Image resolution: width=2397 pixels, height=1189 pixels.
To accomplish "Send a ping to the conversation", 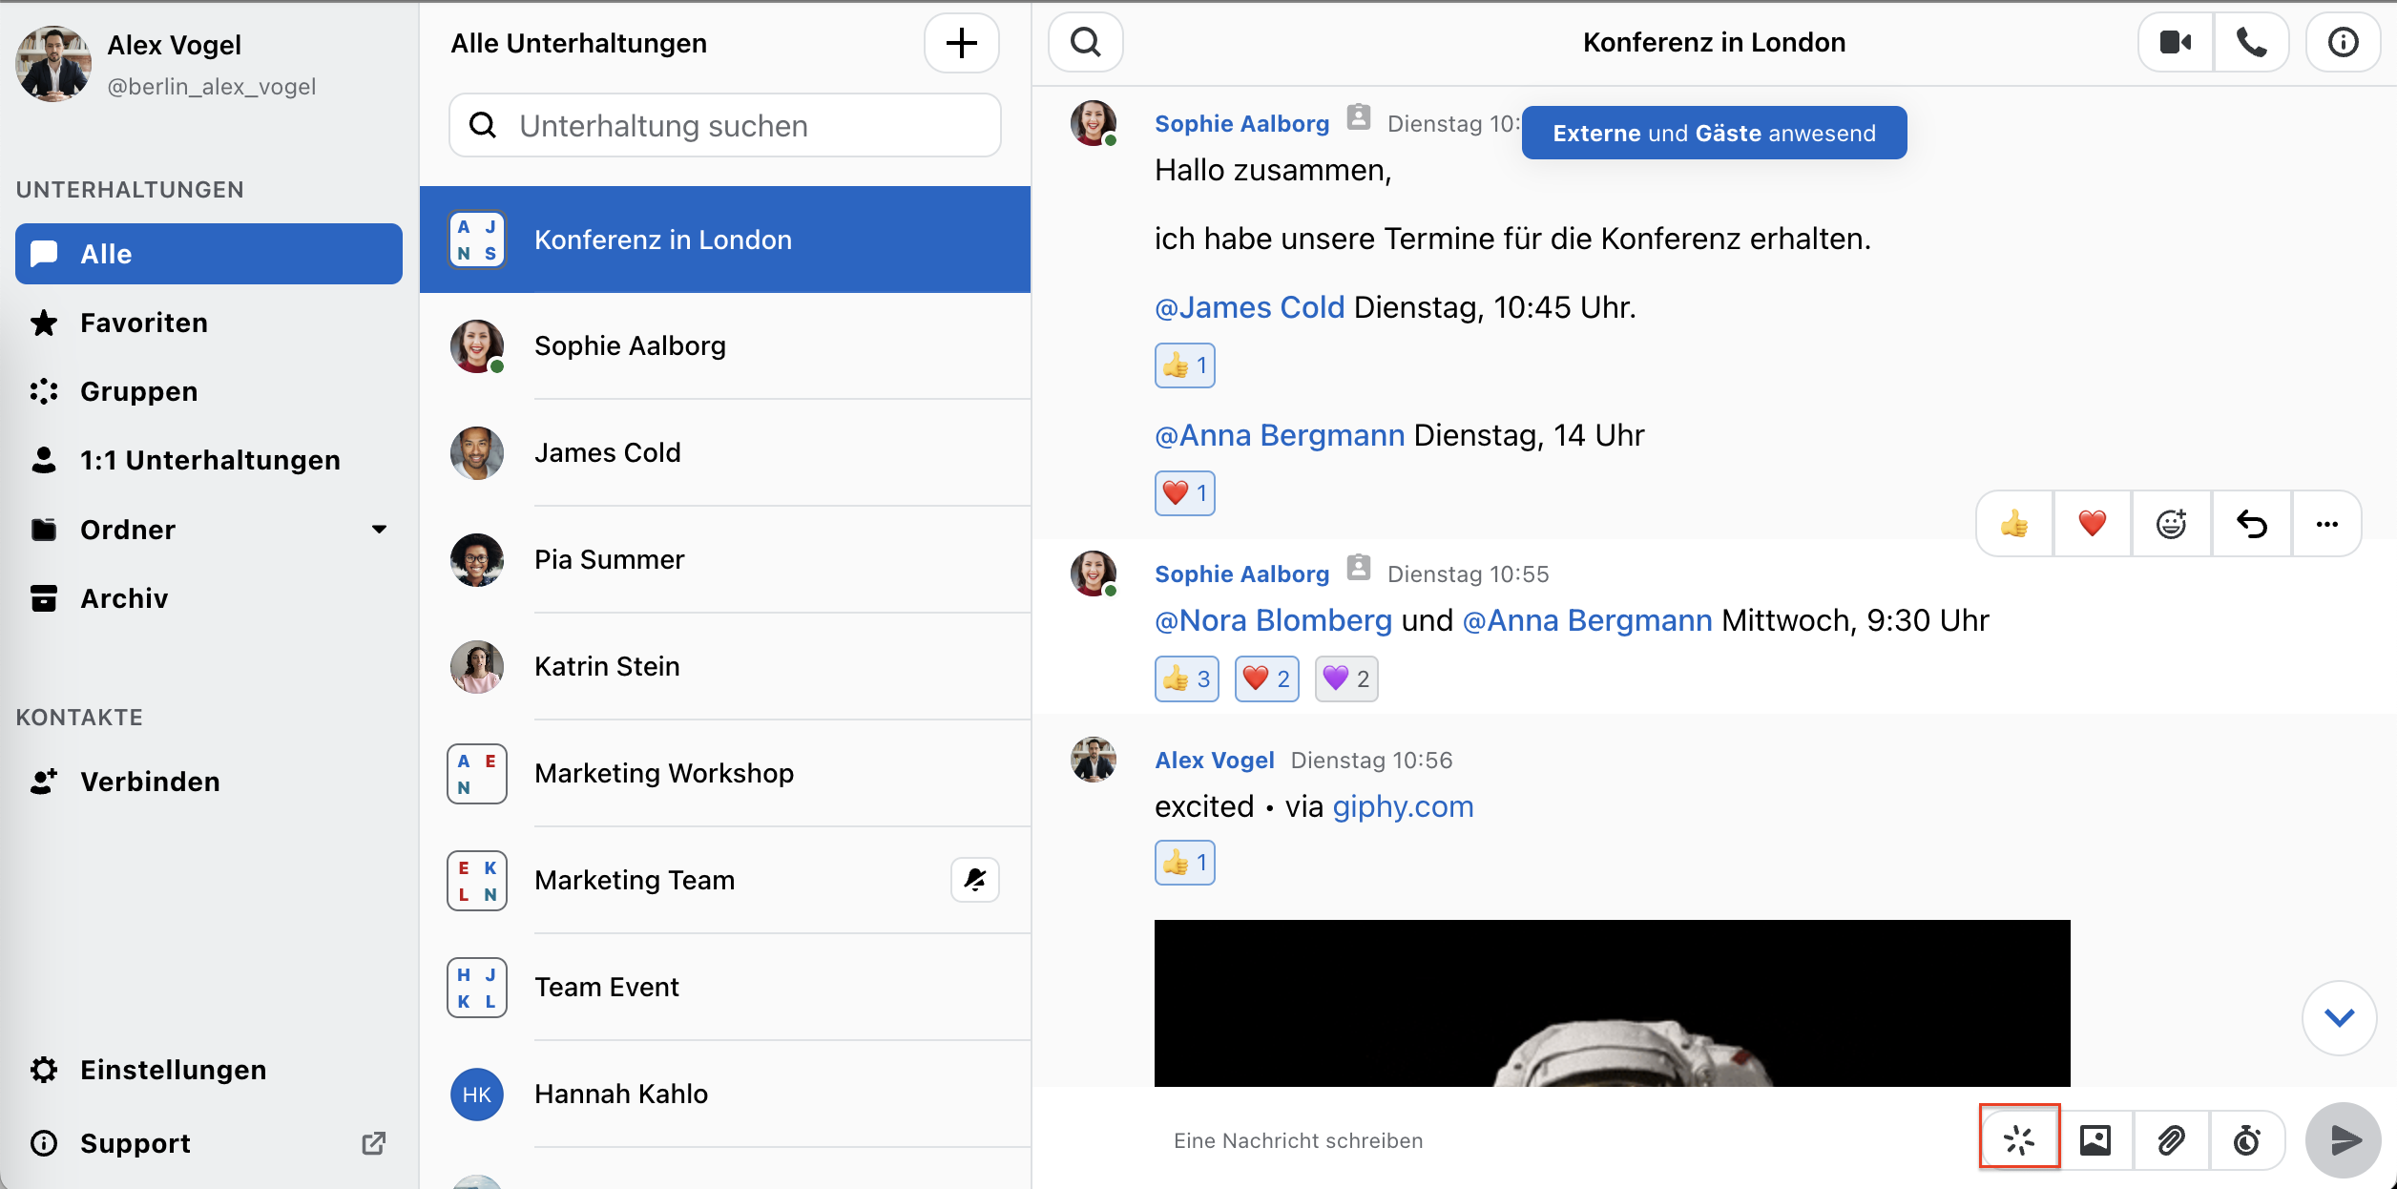I will pos(2019,1139).
